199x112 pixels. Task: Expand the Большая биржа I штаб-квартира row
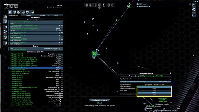click(9, 26)
